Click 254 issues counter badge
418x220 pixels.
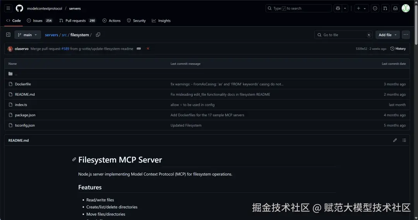(x=49, y=21)
